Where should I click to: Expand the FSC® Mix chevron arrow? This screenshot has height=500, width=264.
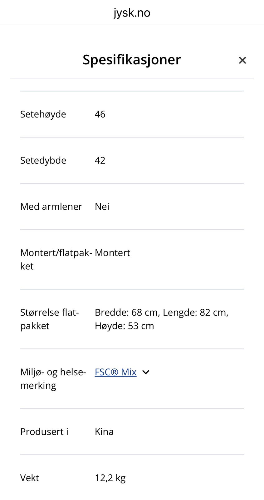[x=146, y=372]
